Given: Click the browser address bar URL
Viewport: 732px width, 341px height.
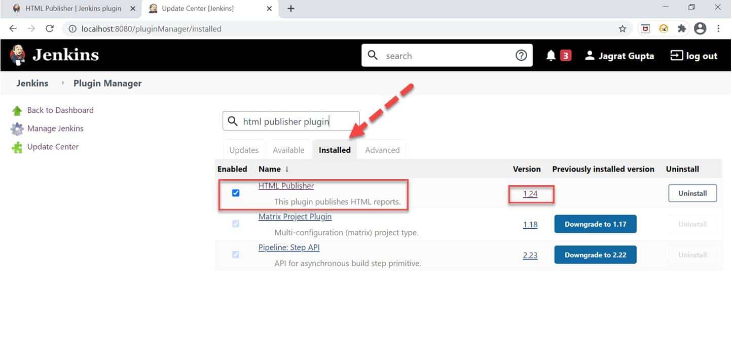Looking at the screenshot, I should (152, 29).
